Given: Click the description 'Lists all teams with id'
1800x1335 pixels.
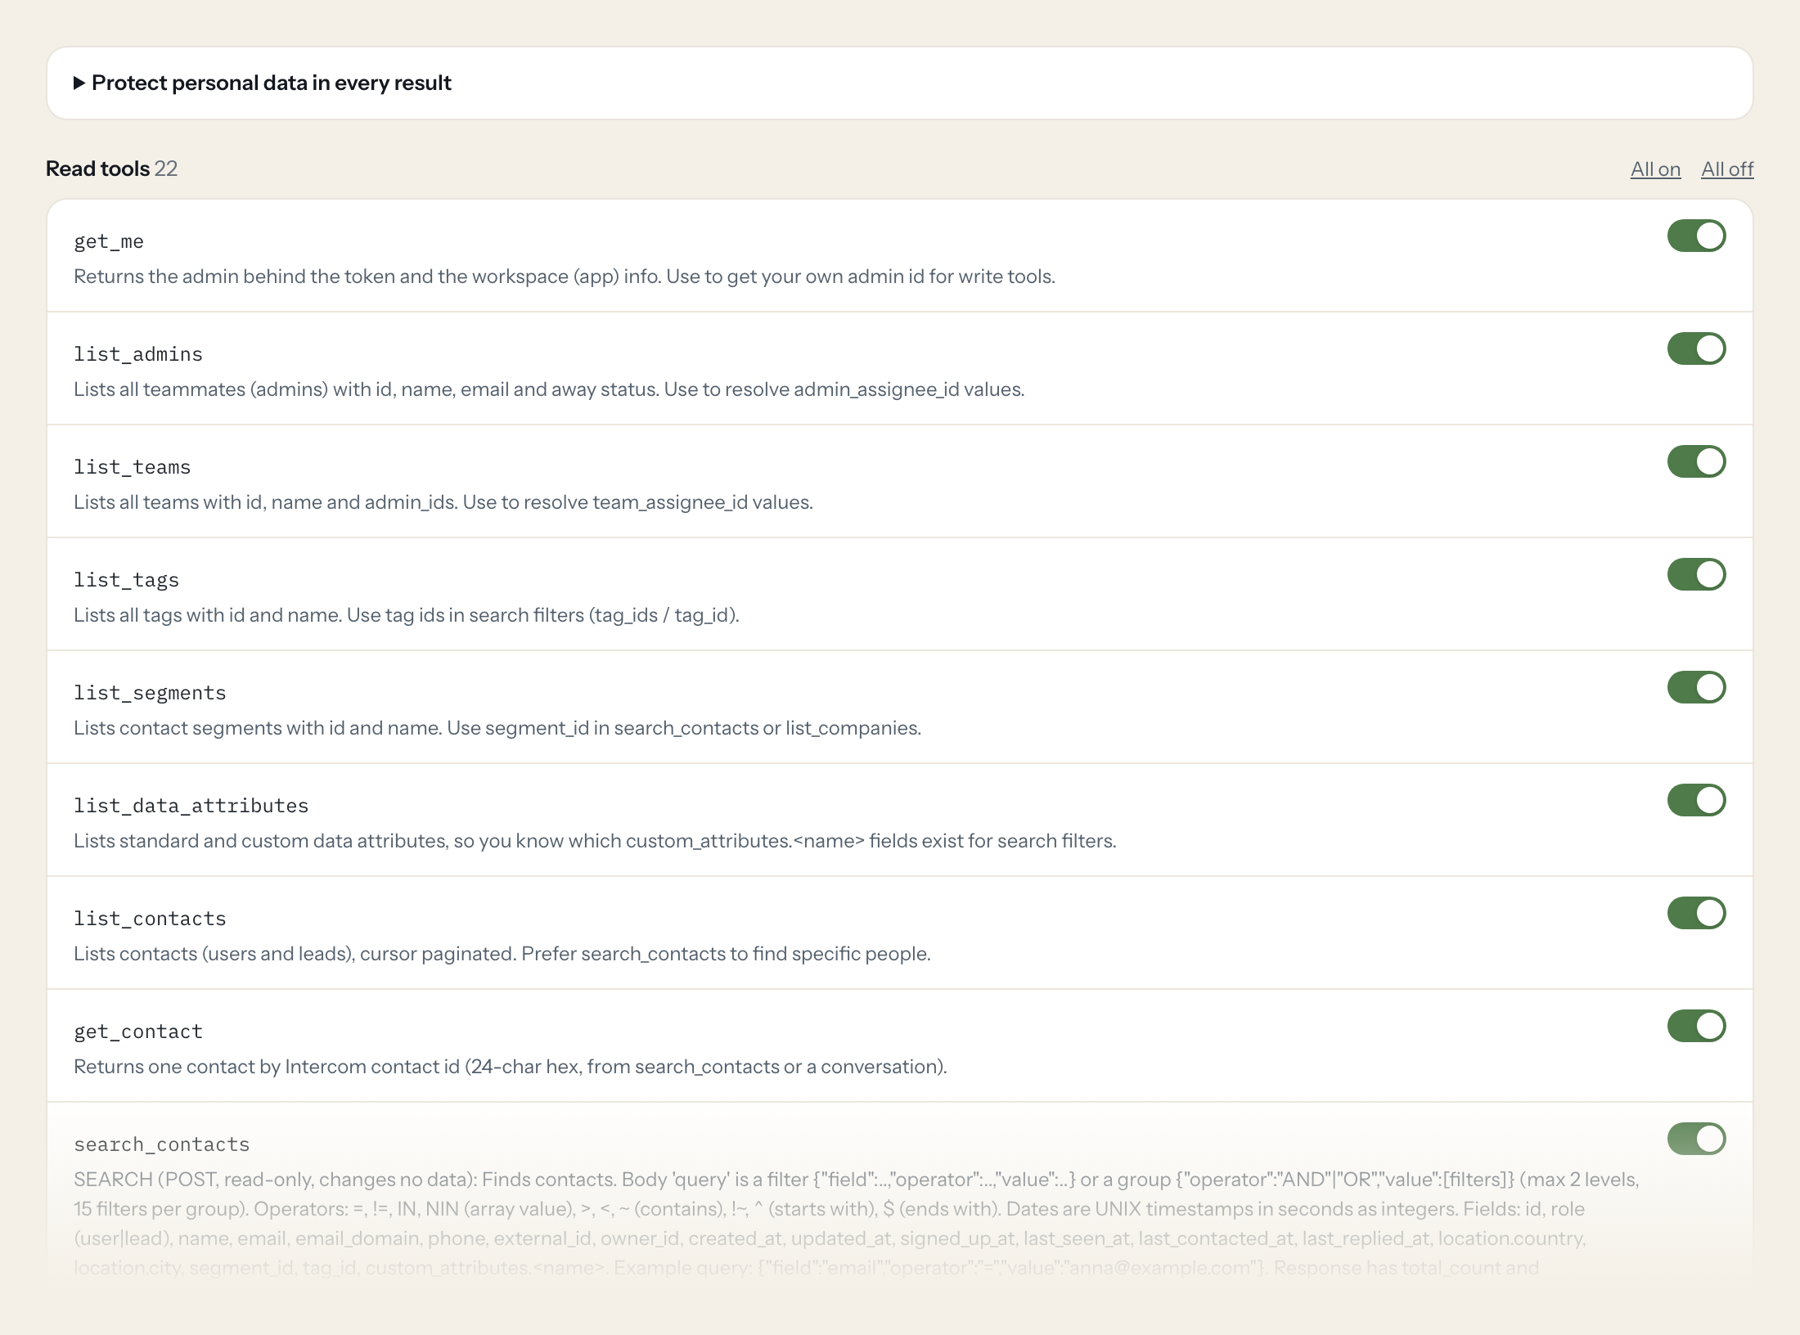Looking at the screenshot, I should pos(443,502).
